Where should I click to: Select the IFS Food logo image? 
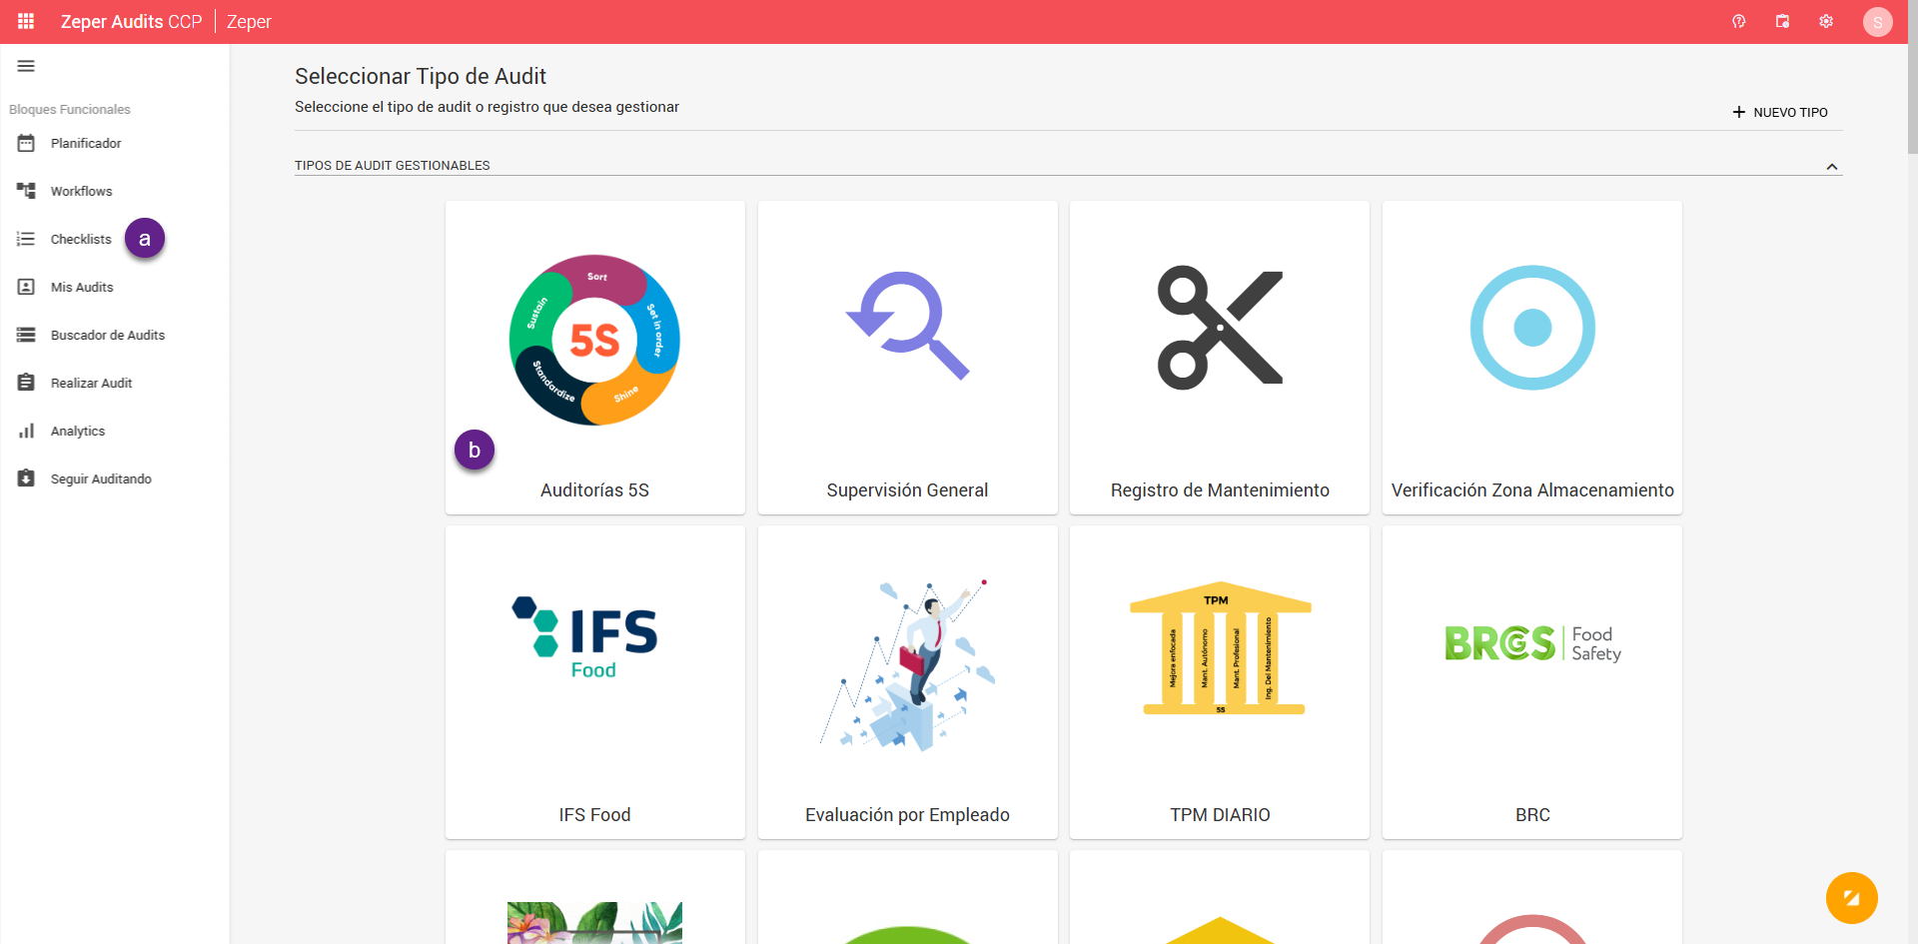[584, 637]
